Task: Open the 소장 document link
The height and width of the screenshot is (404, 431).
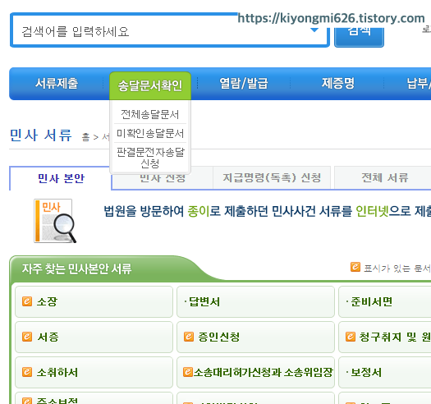Action: pyautogui.click(x=47, y=301)
